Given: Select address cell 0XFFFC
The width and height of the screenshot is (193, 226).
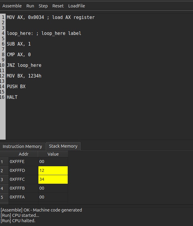Looking at the screenshot, I should point(23,179).
